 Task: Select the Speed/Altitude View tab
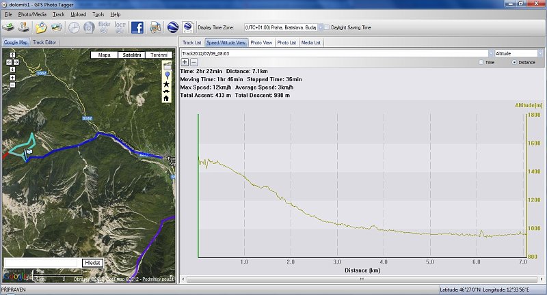[226, 42]
